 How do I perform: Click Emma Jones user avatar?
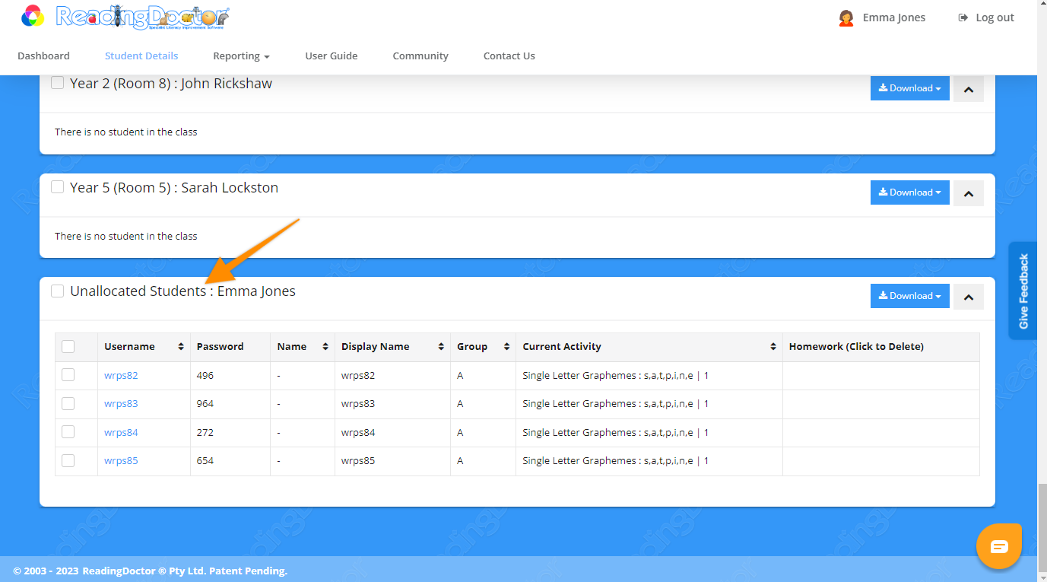pos(846,17)
